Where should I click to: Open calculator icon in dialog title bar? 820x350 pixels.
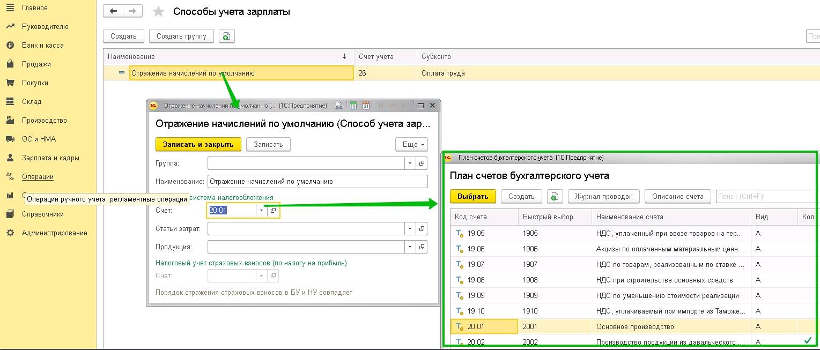point(353,106)
